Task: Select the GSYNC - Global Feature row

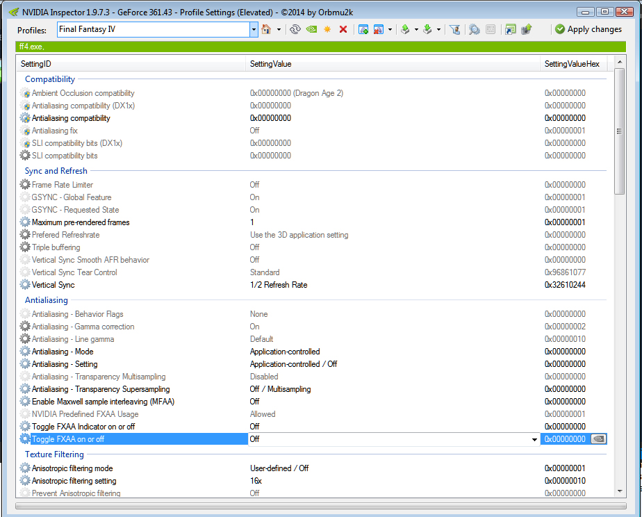Action: pos(313,197)
